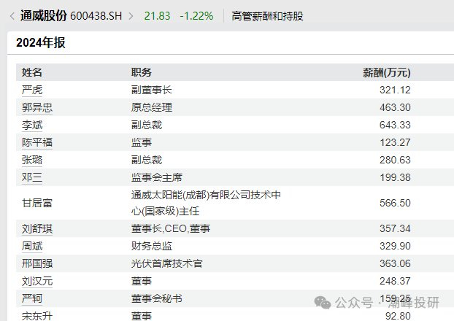454x321 pixels.
Task: Open the 高管薪酬和持股 tab title
Action: (x=267, y=16)
